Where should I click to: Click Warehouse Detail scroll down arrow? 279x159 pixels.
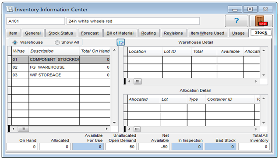264,75
